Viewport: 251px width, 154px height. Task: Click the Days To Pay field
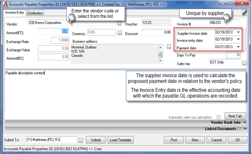pos(233,55)
